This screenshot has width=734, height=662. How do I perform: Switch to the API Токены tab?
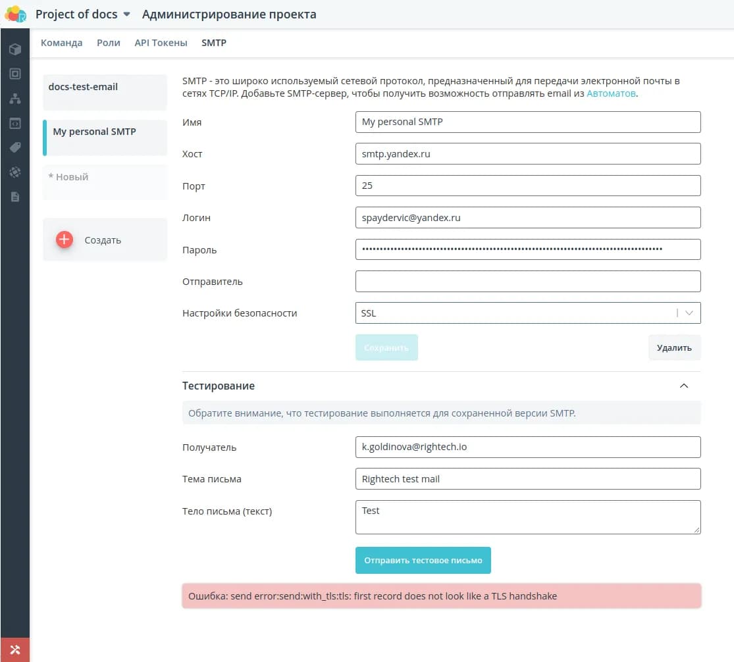[x=161, y=43]
